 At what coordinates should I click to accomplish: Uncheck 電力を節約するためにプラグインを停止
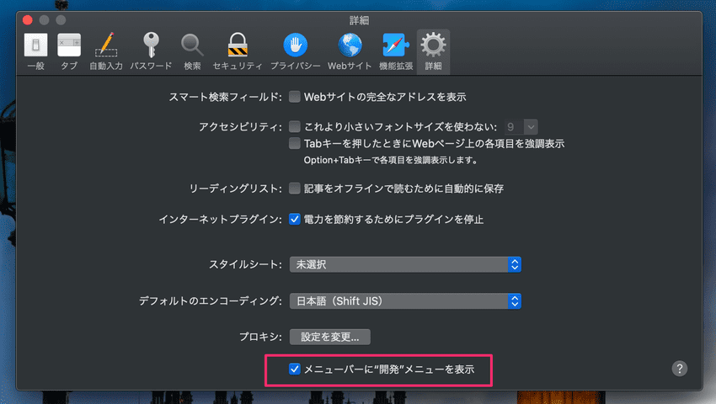coord(295,219)
